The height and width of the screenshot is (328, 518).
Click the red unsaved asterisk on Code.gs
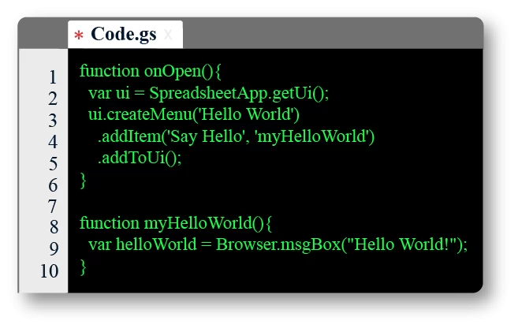78,36
